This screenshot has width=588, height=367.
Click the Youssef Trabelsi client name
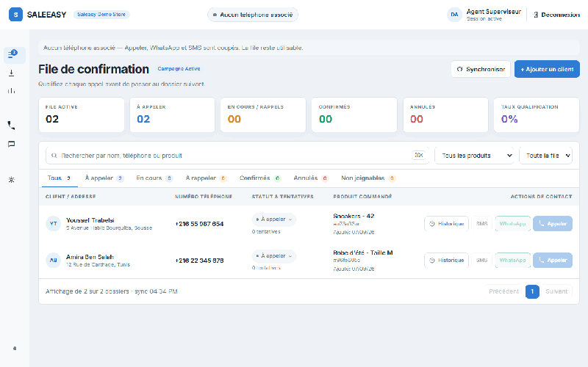point(90,220)
